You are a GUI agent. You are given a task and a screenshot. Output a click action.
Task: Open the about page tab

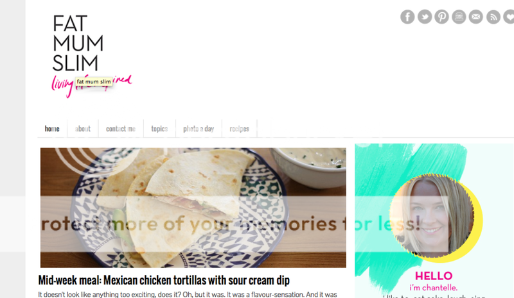tap(83, 129)
